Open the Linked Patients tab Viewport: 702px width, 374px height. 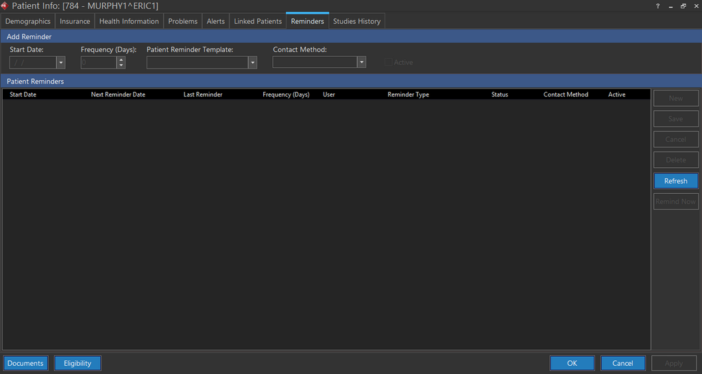(258, 21)
